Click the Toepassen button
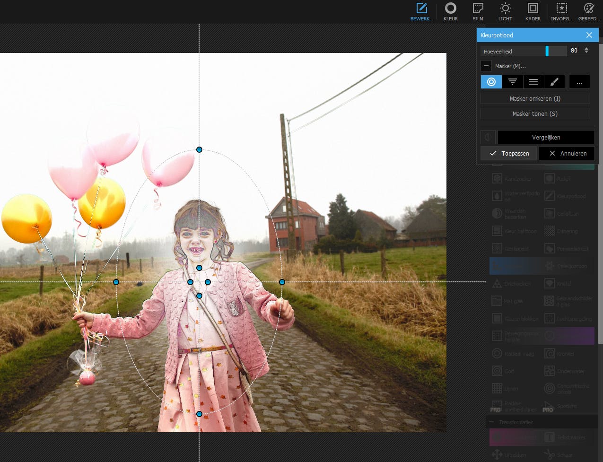 tap(509, 153)
